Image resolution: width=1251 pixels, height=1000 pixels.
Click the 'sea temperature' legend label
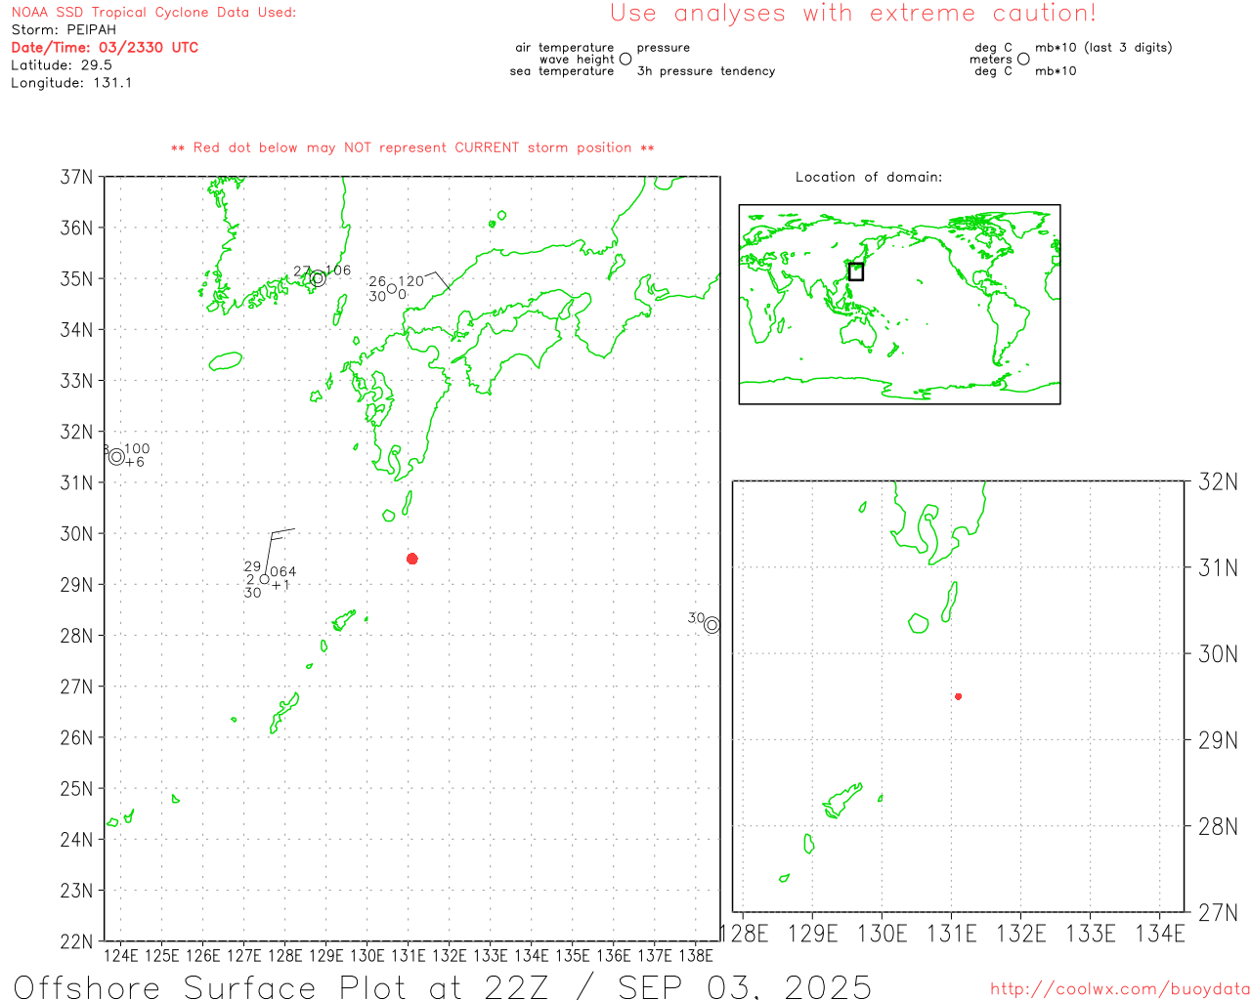coord(562,71)
